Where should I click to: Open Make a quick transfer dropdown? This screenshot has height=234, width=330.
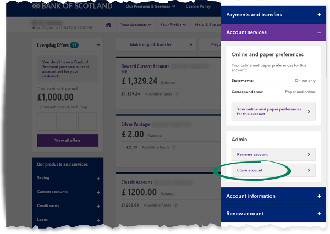click(x=156, y=44)
